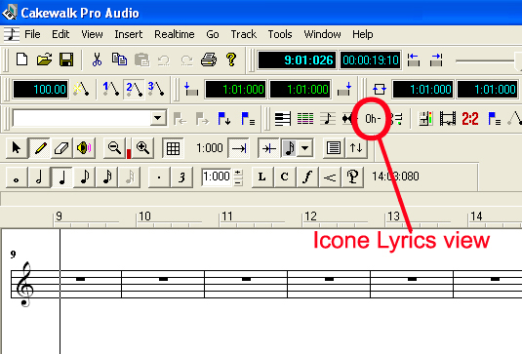
Task: Click the Cut scissors icon
Action: pos(97,59)
